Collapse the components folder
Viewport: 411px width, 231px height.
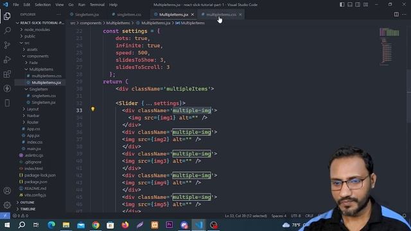point(37,56)
